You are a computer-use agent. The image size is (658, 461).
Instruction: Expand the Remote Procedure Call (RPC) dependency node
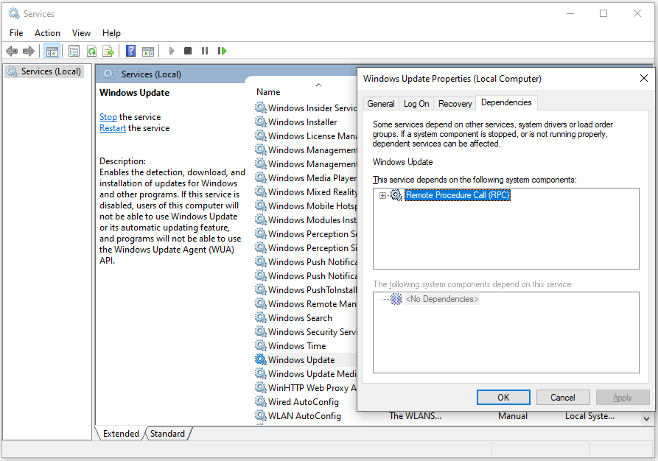point(382,195)
